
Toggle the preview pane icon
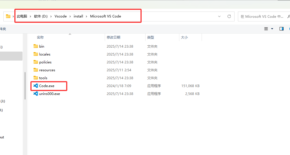coord(282,29)
